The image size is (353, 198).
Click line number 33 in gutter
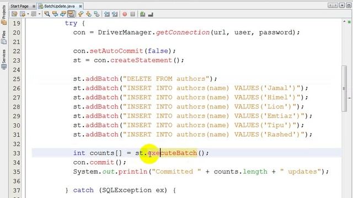click(x=17, y=153)
